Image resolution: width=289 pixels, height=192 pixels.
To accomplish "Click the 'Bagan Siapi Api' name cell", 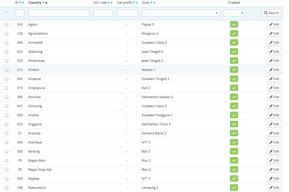I will click(40, 170).
